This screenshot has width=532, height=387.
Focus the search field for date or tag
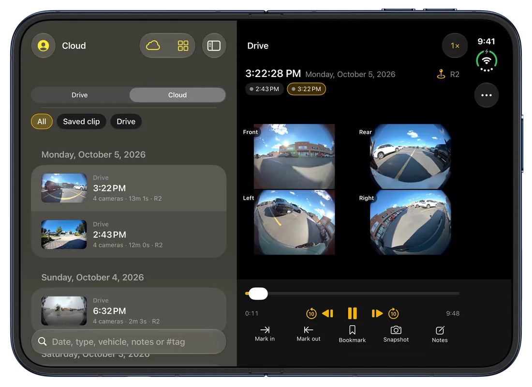(x=129, y=341)
